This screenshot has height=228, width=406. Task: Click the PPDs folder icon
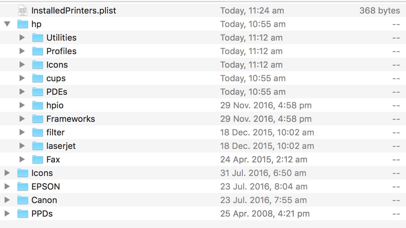pyautogui.click(x=22, y=213)
